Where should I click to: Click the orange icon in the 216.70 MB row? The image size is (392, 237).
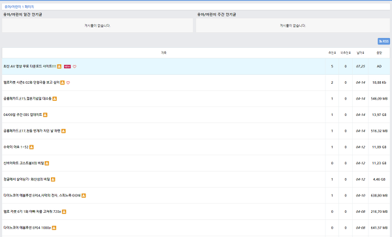64,211
